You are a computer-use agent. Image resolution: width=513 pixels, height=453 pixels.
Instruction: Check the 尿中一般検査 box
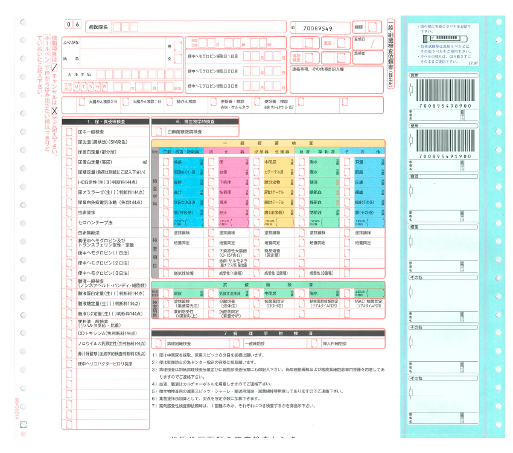69,132
